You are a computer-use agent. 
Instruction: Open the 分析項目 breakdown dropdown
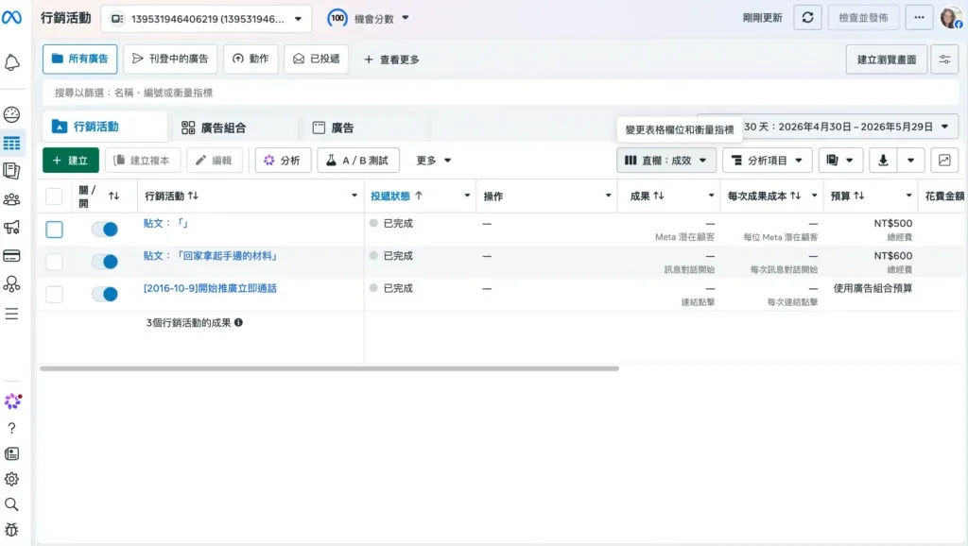pyautogui.click(x=768, y=161)
